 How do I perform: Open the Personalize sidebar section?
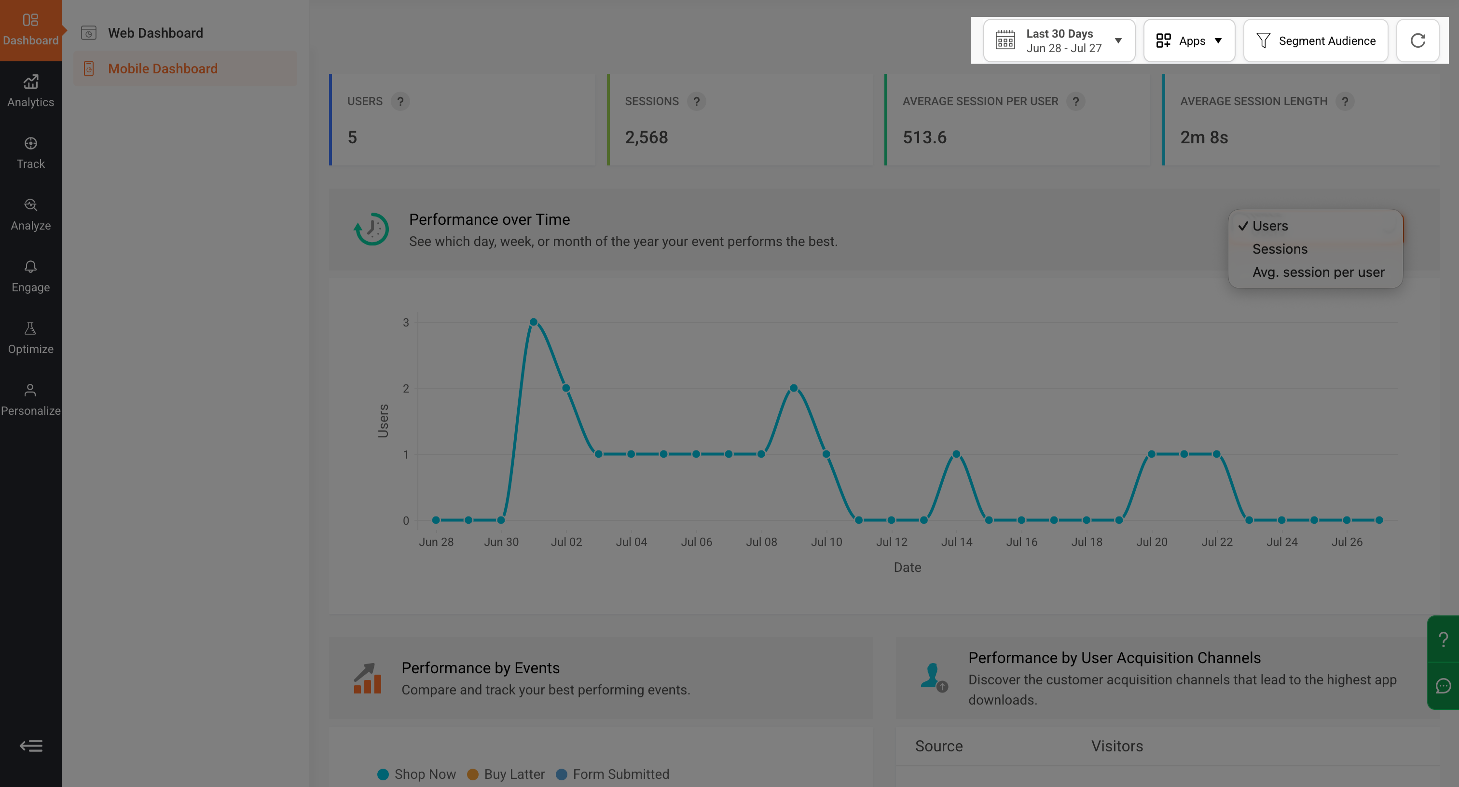click(30, 400)
